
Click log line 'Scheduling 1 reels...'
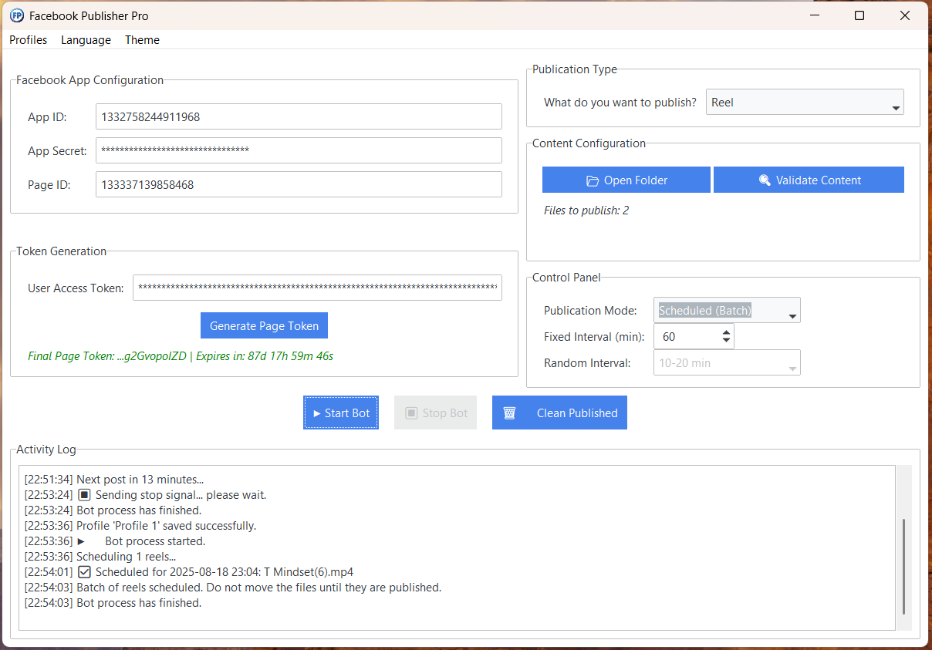[x=100, y=557]
